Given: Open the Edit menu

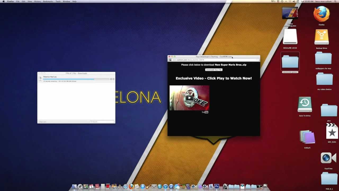Looking at the screenshot, I should click(x=24, y=1).
